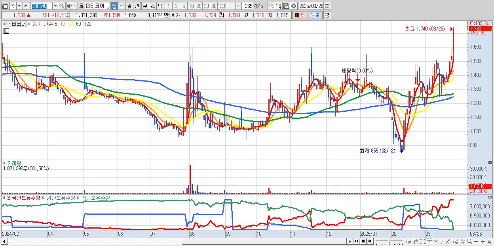Image resolution: width=494 pixels, height=246 pixels.
Task: Click the data grid icon under 옵티코어
Action: 6,31
